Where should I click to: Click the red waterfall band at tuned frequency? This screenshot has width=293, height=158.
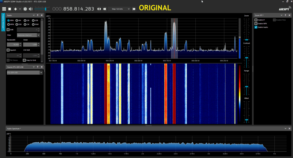174,93
